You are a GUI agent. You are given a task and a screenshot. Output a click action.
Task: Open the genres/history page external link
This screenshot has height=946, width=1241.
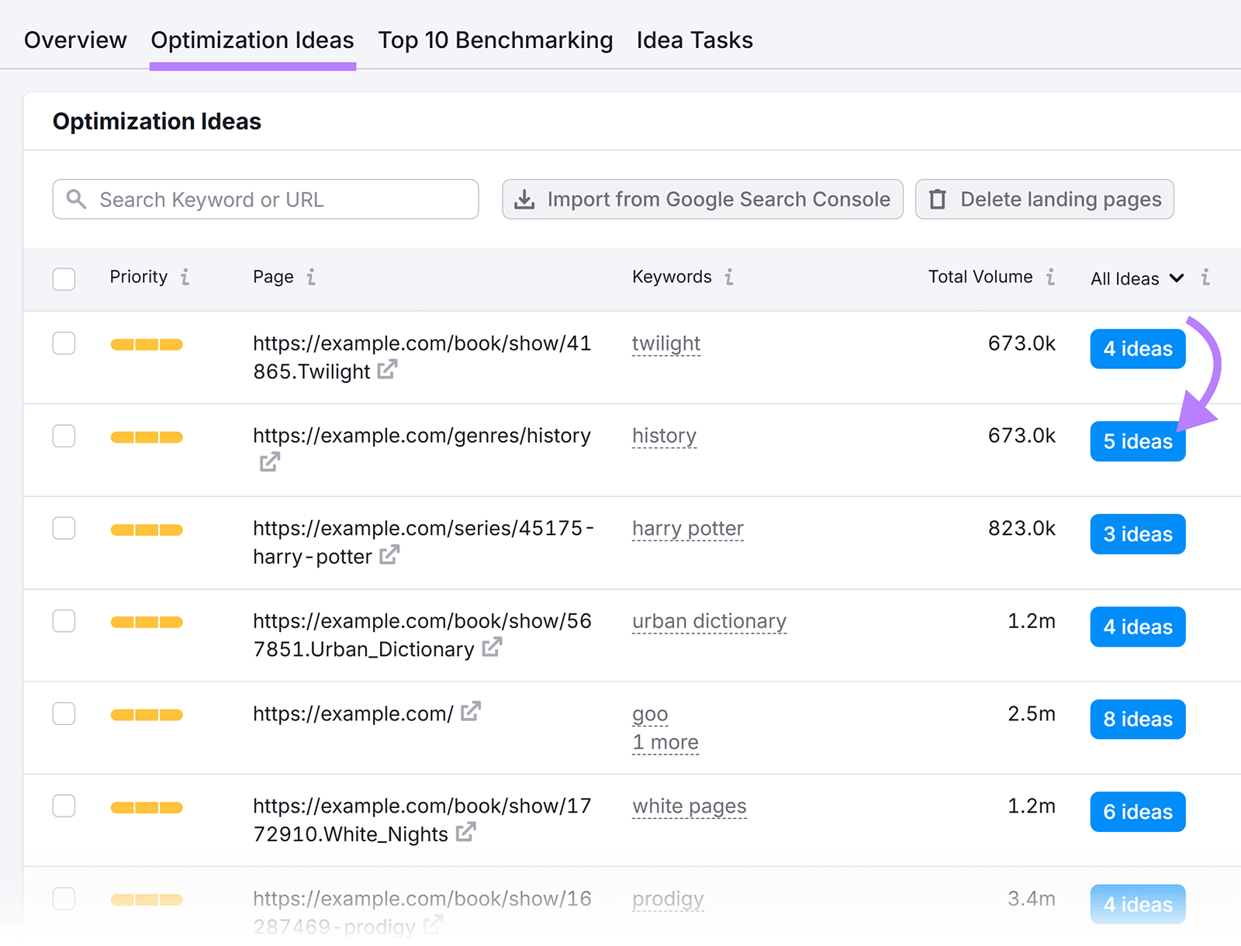click(269, 461)
